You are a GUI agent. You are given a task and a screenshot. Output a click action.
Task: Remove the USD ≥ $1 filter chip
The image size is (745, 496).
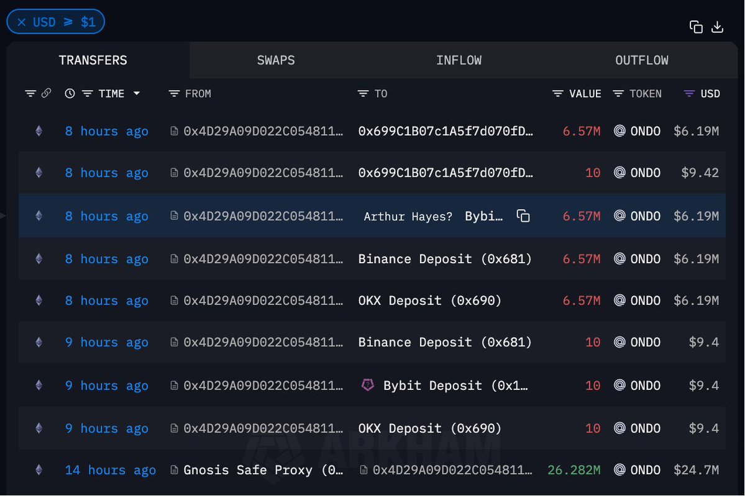pos(21,22)
